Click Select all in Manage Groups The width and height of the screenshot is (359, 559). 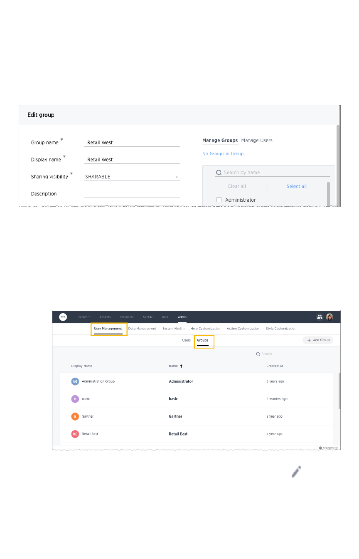(x=297, y=186)
